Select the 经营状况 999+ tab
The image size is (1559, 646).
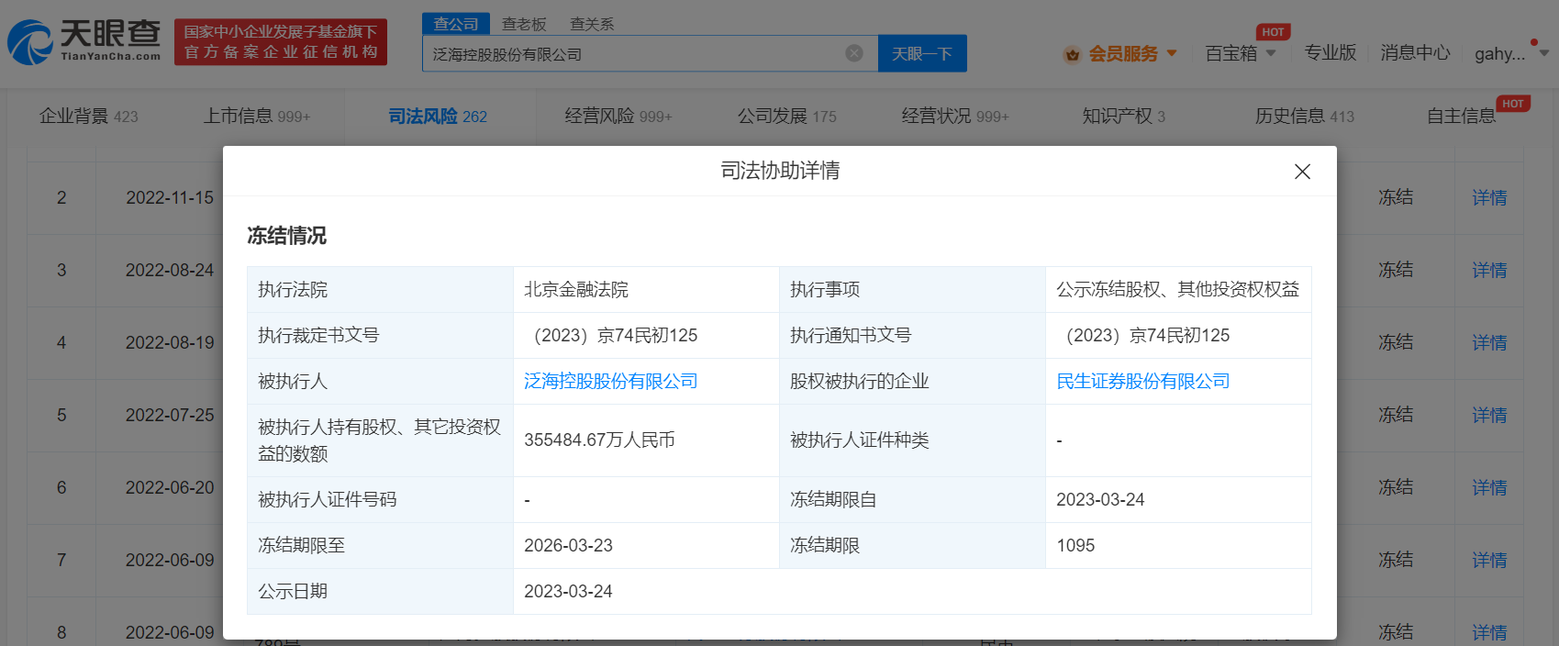tap(955, 117)
